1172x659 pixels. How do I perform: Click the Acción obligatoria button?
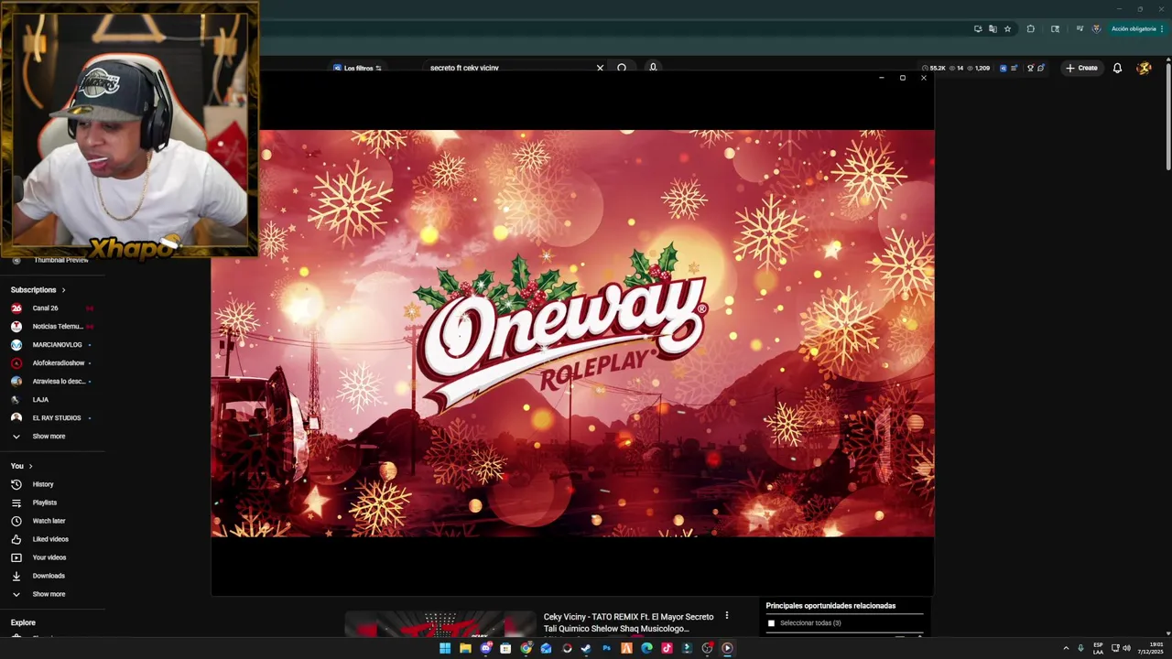pyautogui.click(x=1137, y=28)
